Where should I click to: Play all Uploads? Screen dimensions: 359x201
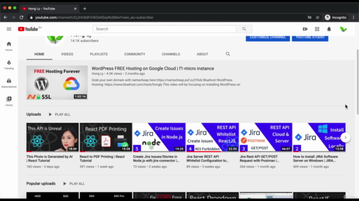tap(59, 114)
